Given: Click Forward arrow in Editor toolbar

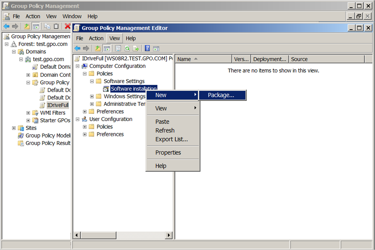Looking at the screenshot, I should pos(86,49).
